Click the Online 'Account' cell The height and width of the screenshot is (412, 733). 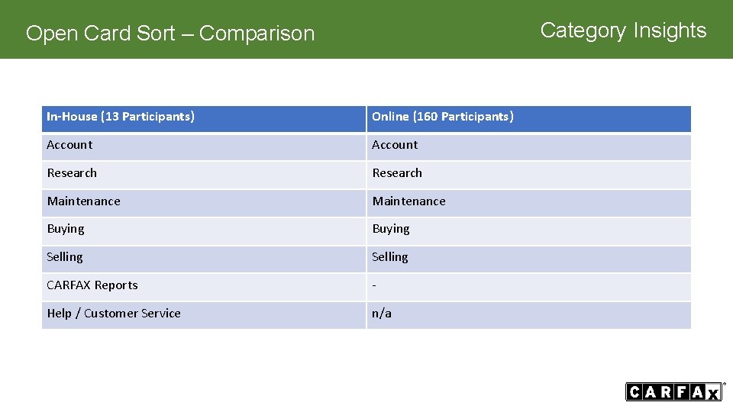click(395, 145)
